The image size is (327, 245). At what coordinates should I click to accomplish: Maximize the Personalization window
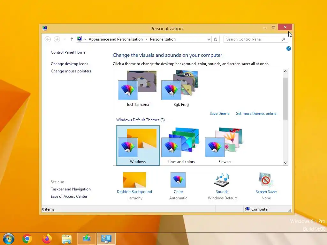tap(274, 27)
